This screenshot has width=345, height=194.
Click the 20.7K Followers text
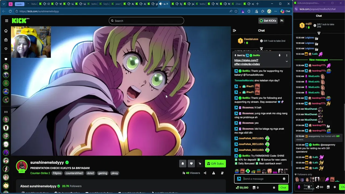pyautogui.click(x=72, y=186)
